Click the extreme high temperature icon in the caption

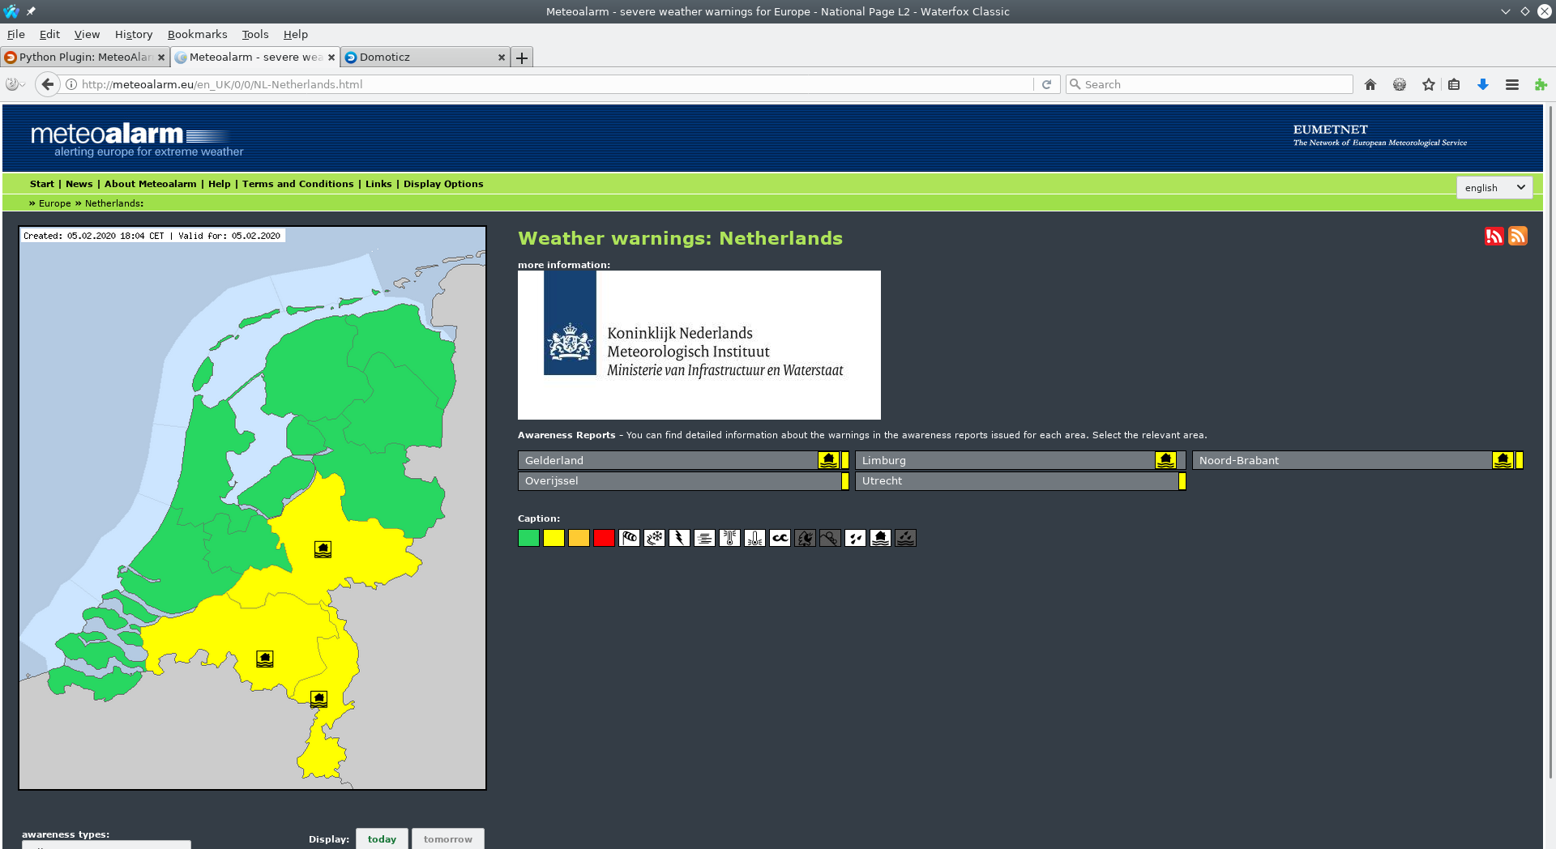point(730,538)
